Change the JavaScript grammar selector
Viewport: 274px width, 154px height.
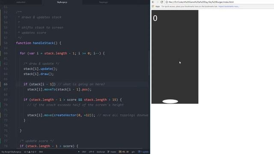[x=101, y=152]
